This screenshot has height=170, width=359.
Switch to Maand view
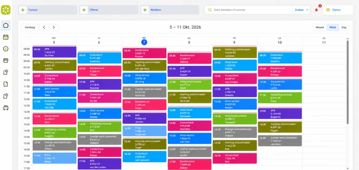(x=320, y=27)
